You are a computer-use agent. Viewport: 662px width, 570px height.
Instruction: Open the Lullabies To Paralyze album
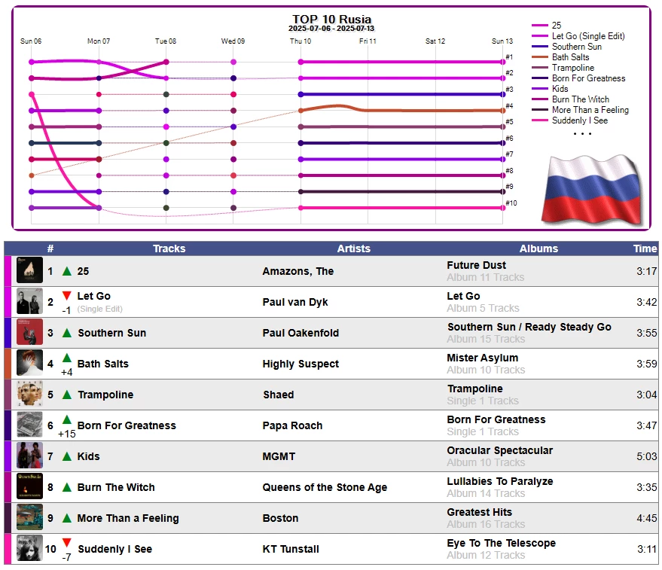500,481
